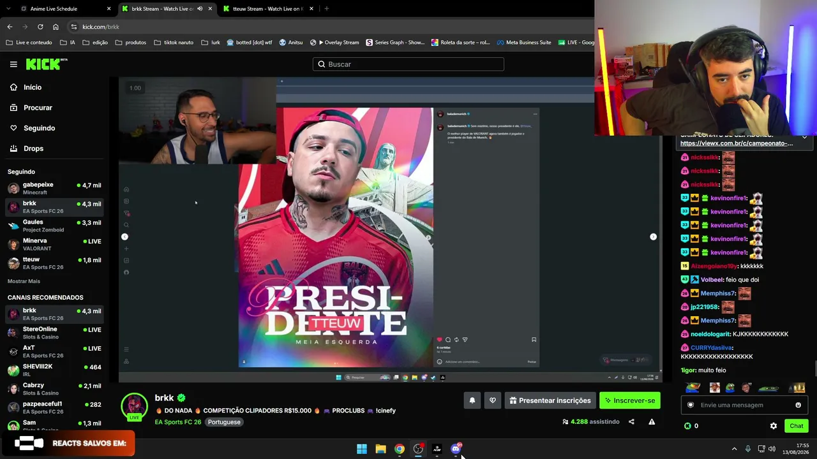The width and height of the screenshot is (817, 459).
Task: Go back in browser history
Action: coord(10,27)
